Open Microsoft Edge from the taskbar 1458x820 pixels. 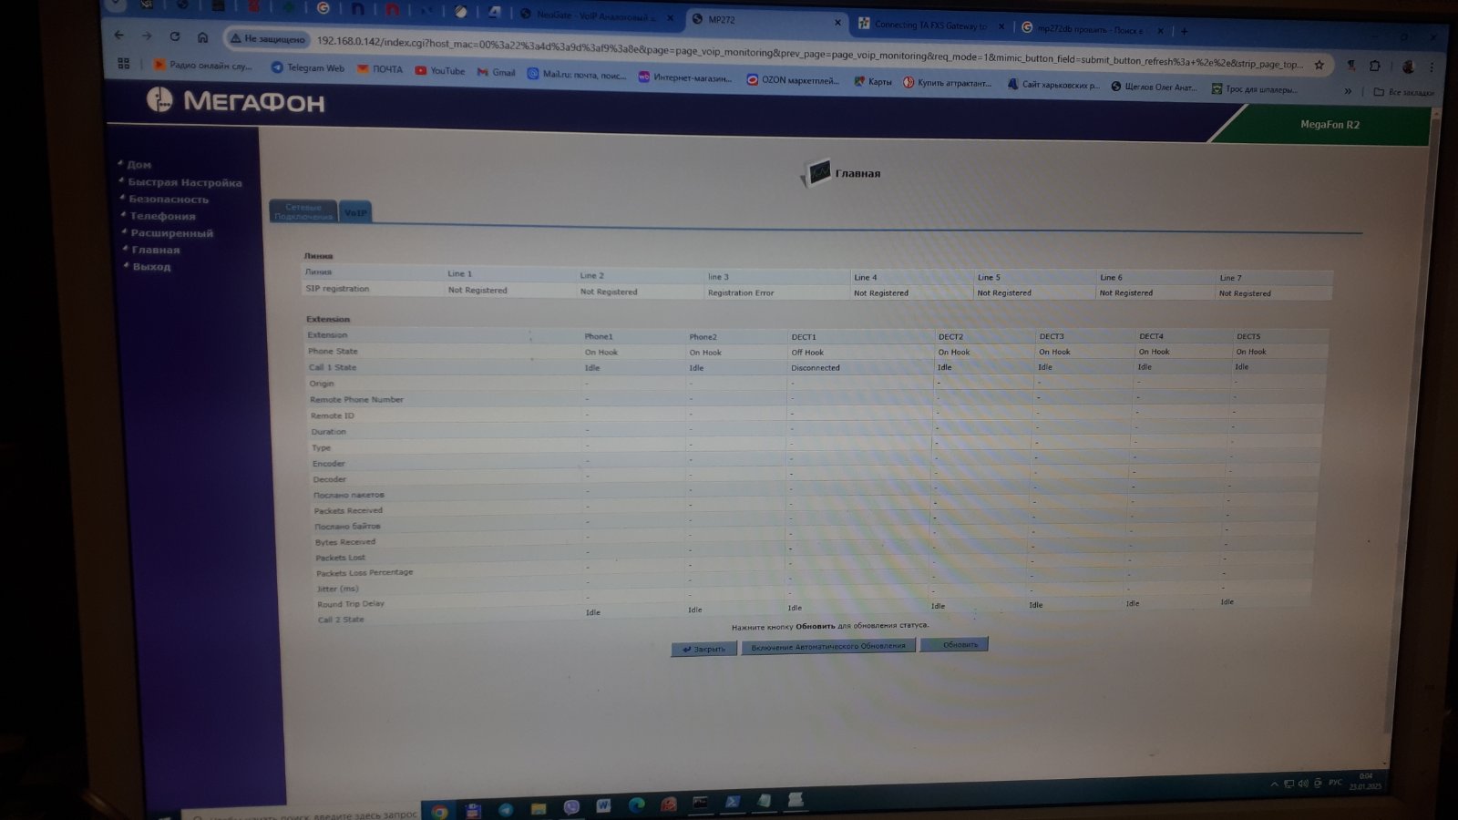[636, 805]
